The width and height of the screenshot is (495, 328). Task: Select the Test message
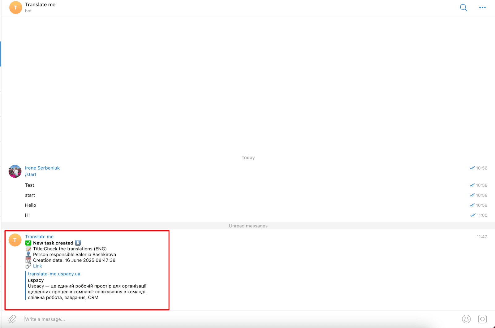(x=30, y=185)
